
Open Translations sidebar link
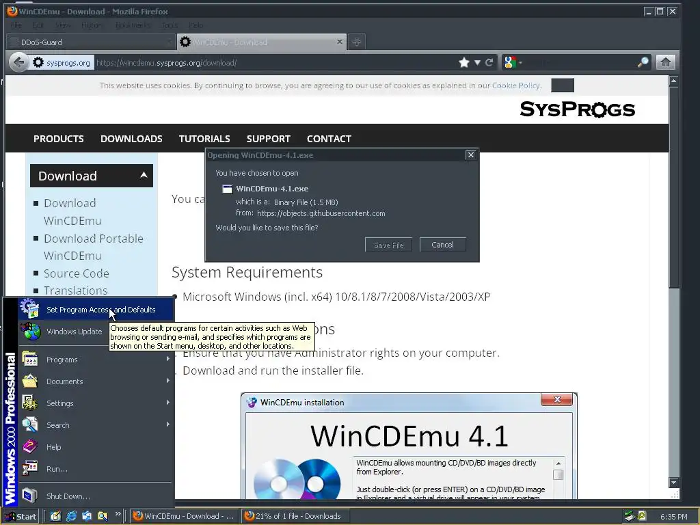tap(75, 291)
